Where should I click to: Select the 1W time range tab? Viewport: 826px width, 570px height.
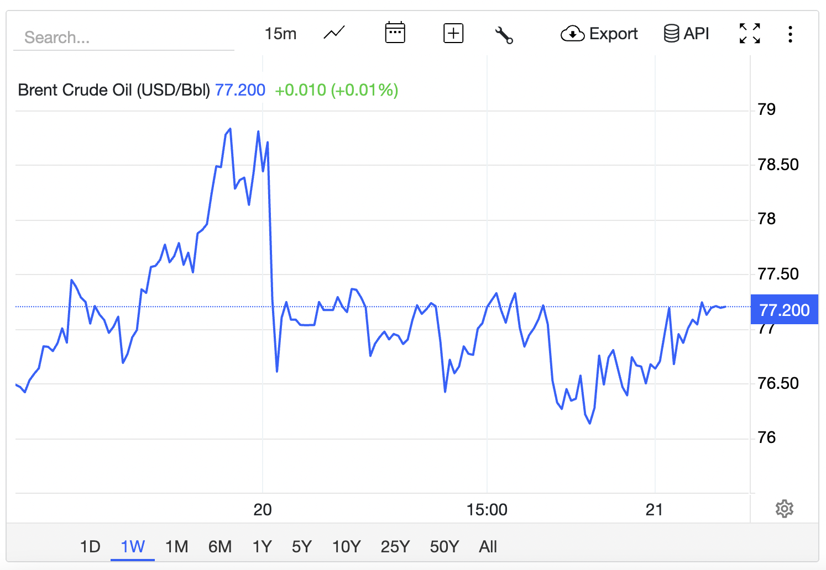click(133, 547)
